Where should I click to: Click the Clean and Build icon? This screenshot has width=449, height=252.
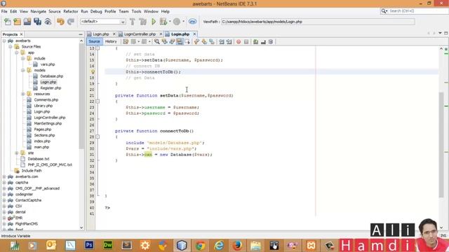[x=142, y=22]
